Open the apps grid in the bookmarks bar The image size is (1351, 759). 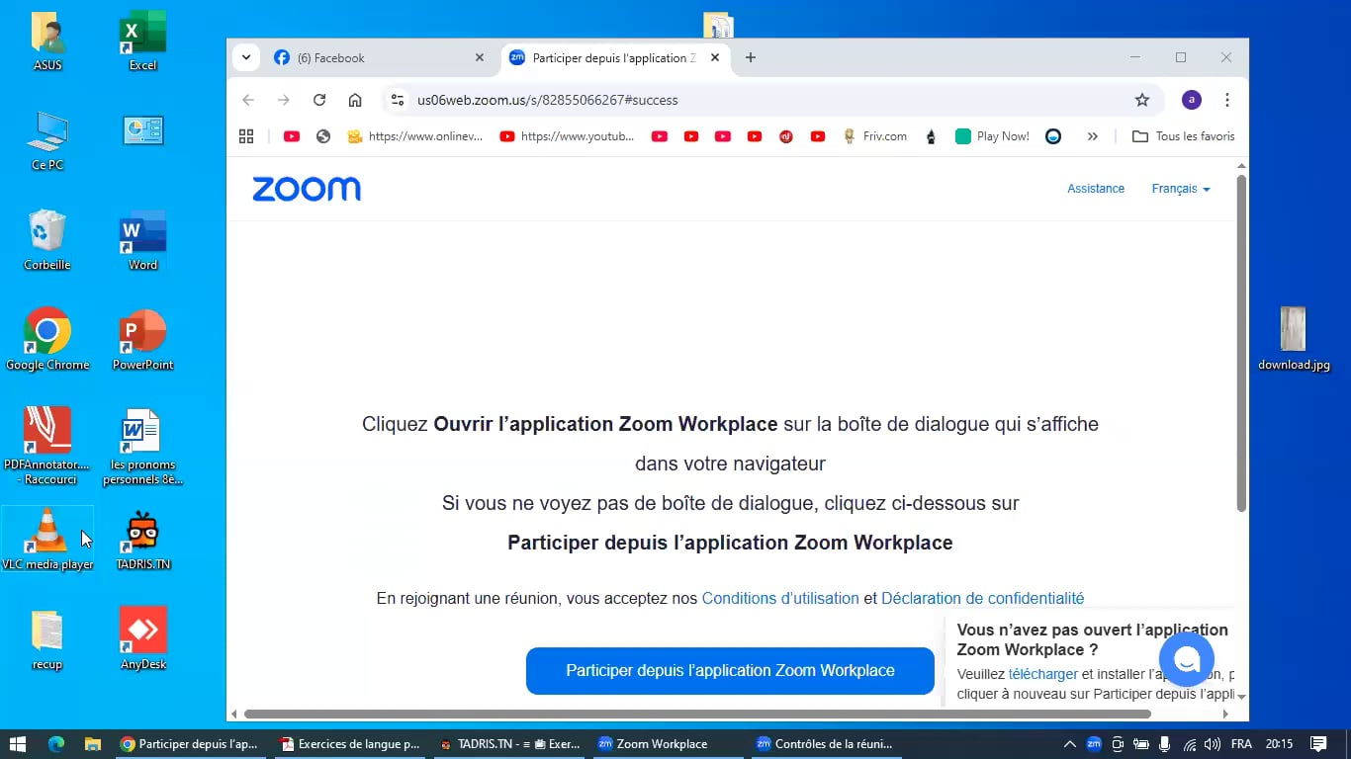point(246,136)
